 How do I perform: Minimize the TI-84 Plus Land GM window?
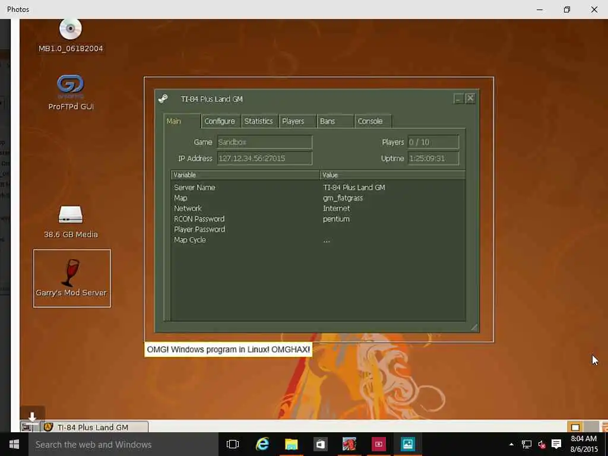coord(458,99)
